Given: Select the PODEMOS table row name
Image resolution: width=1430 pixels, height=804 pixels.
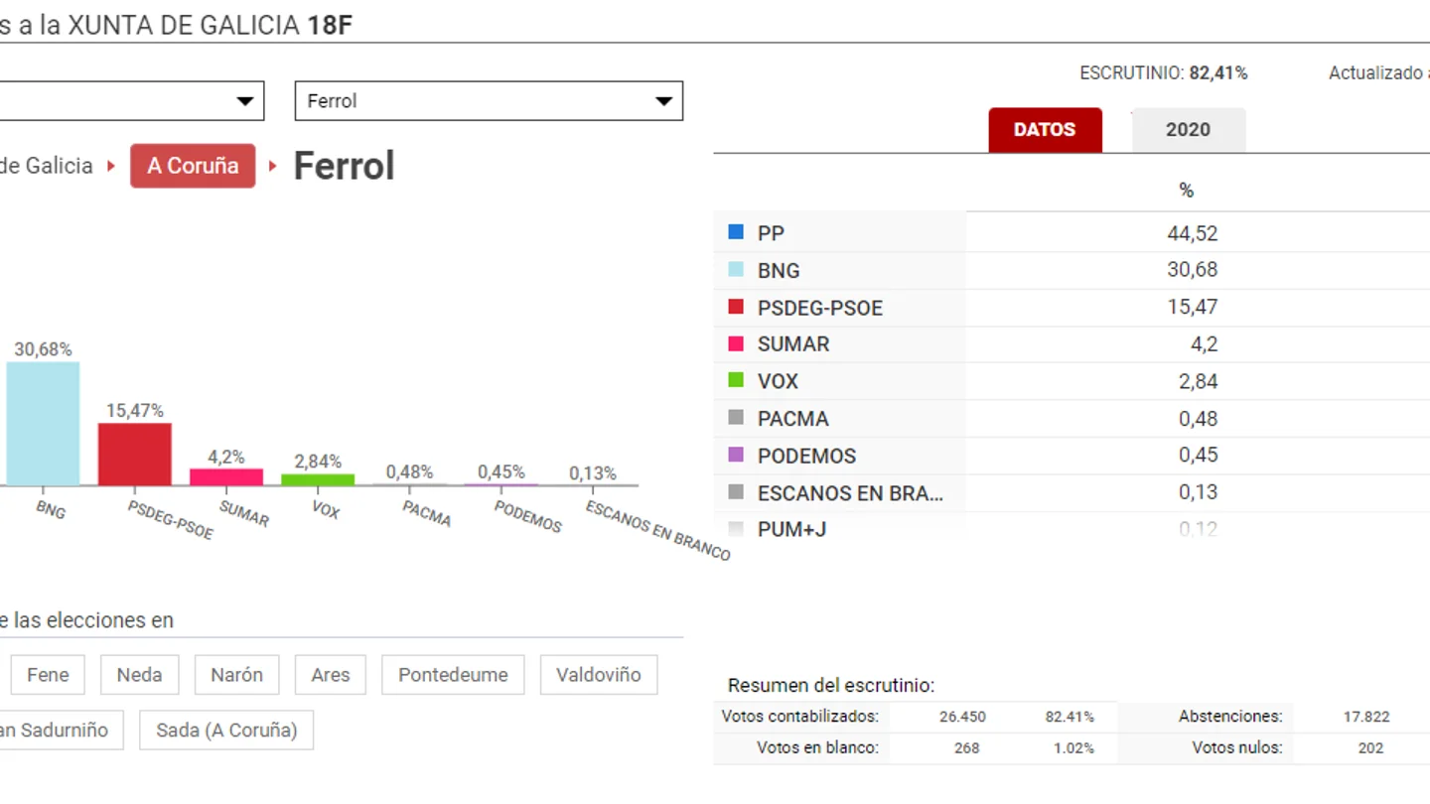Looking at the screenshot, I should click(806, 456).
